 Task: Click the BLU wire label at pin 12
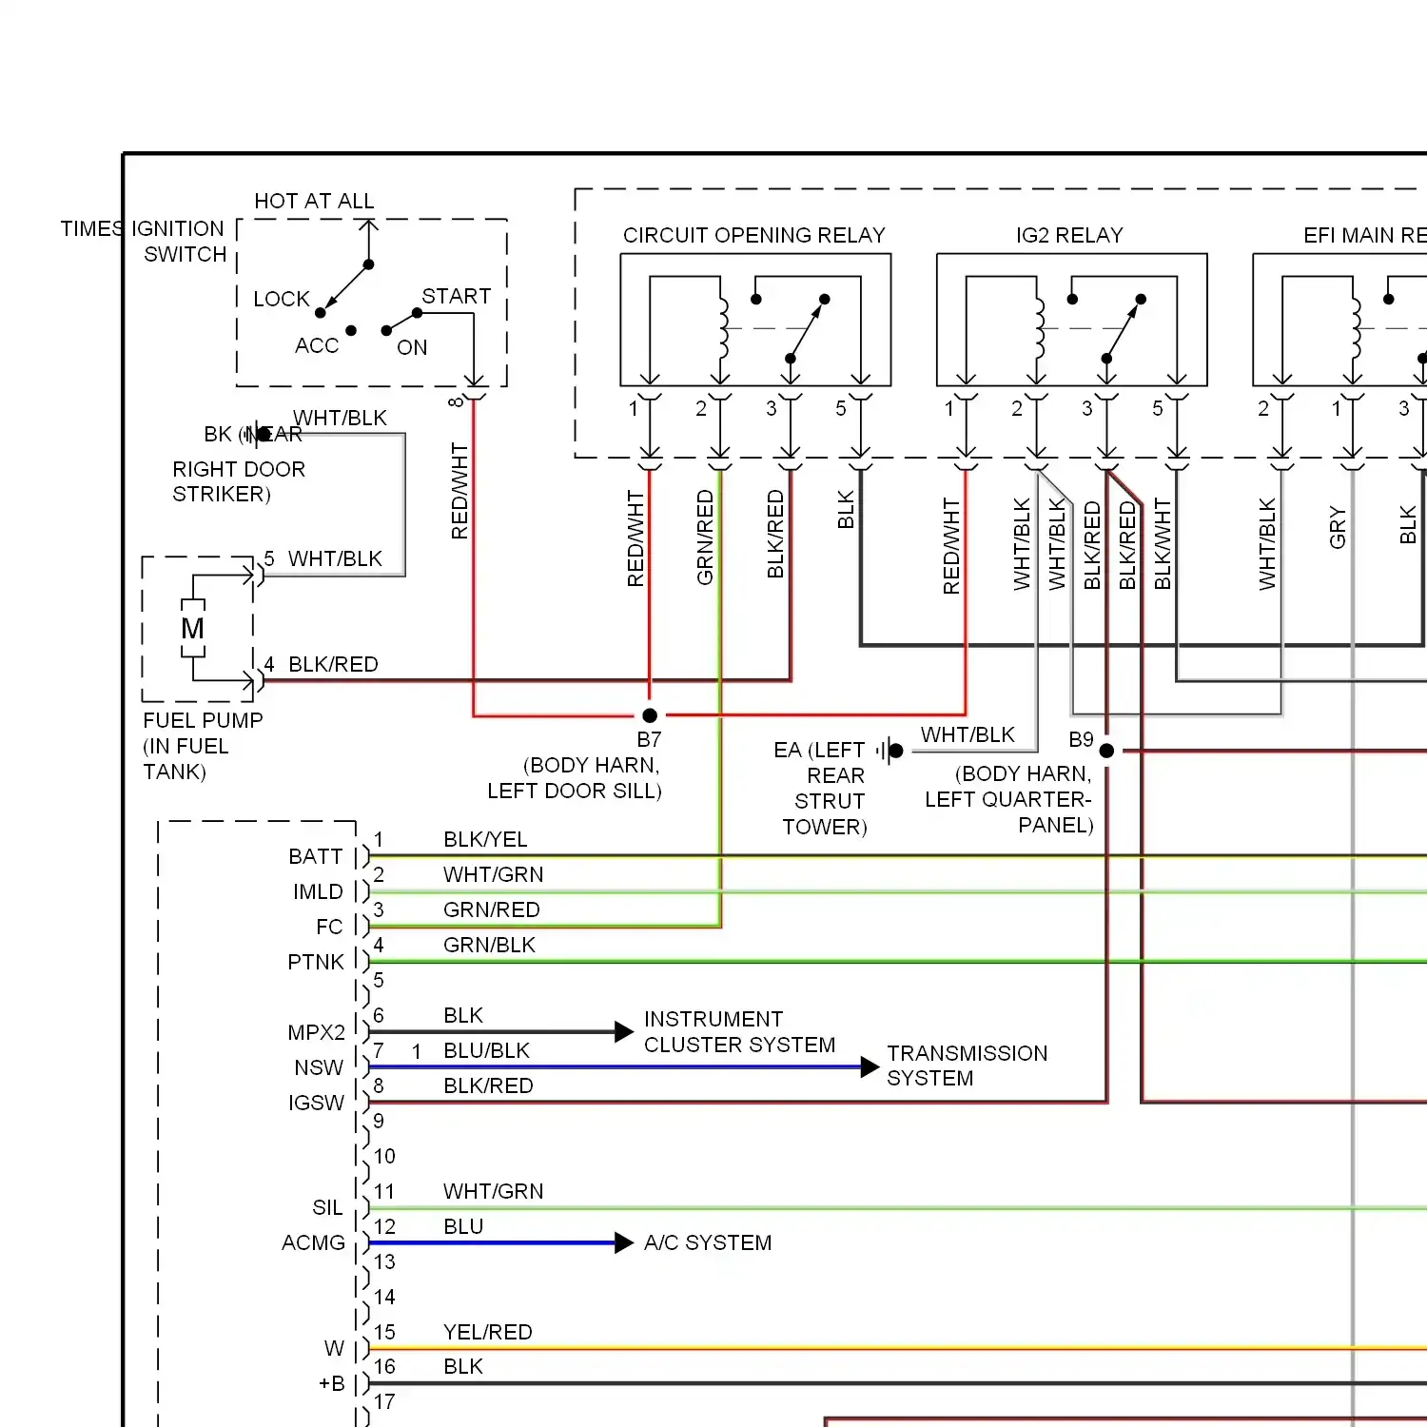click(463, 1226)
